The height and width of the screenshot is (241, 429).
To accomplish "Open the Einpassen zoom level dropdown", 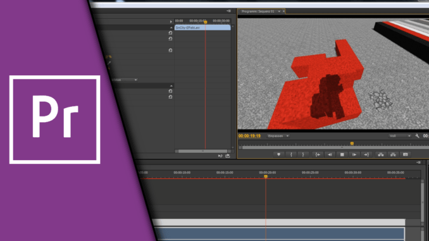I will click(278, 136).
